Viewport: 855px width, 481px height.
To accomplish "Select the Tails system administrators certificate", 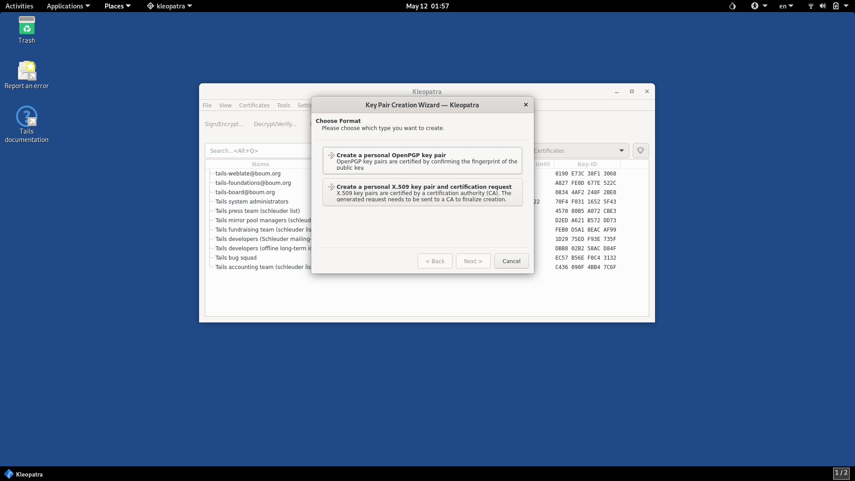I will click(x=252, y=202).
